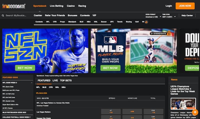Image resolution: width=200 pixels, height=119 pixels.
Task: Select Contests in the sports shortcut bar
Action: click(39, 22)
